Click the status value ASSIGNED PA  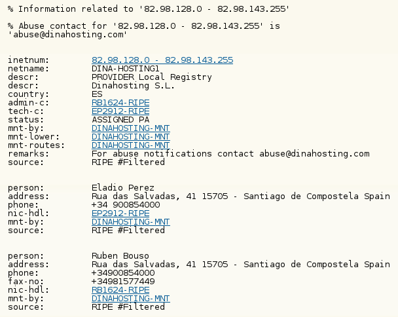pyautogui.click(x=120, y=120)
